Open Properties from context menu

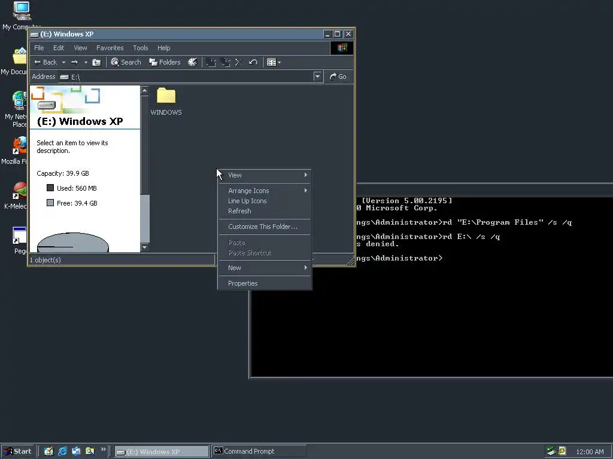265,283
